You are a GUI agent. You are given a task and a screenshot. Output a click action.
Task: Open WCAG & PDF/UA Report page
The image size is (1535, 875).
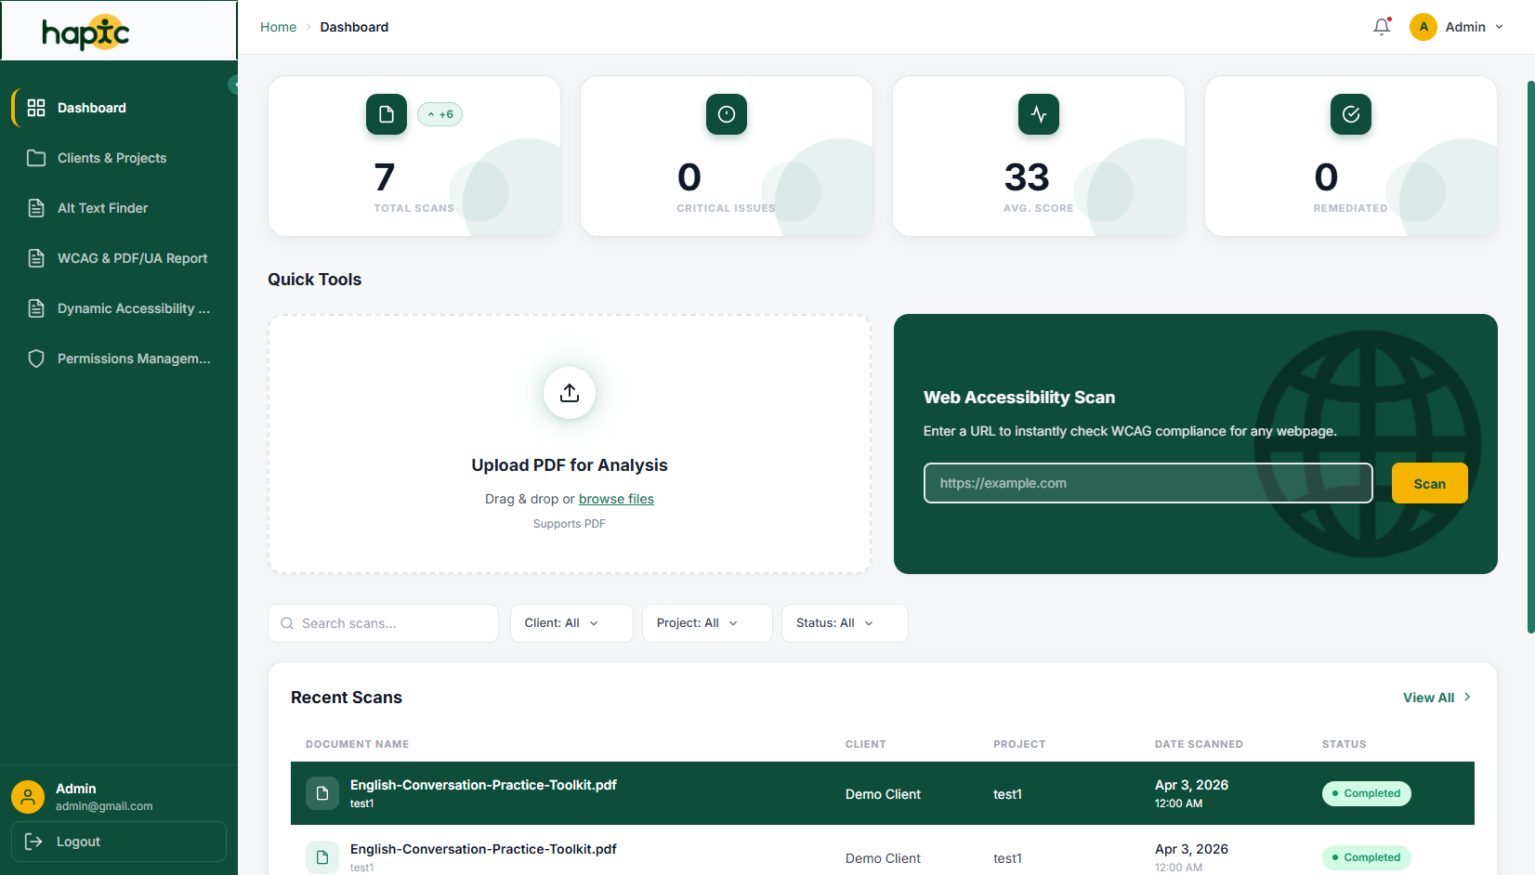click(132, 258)
